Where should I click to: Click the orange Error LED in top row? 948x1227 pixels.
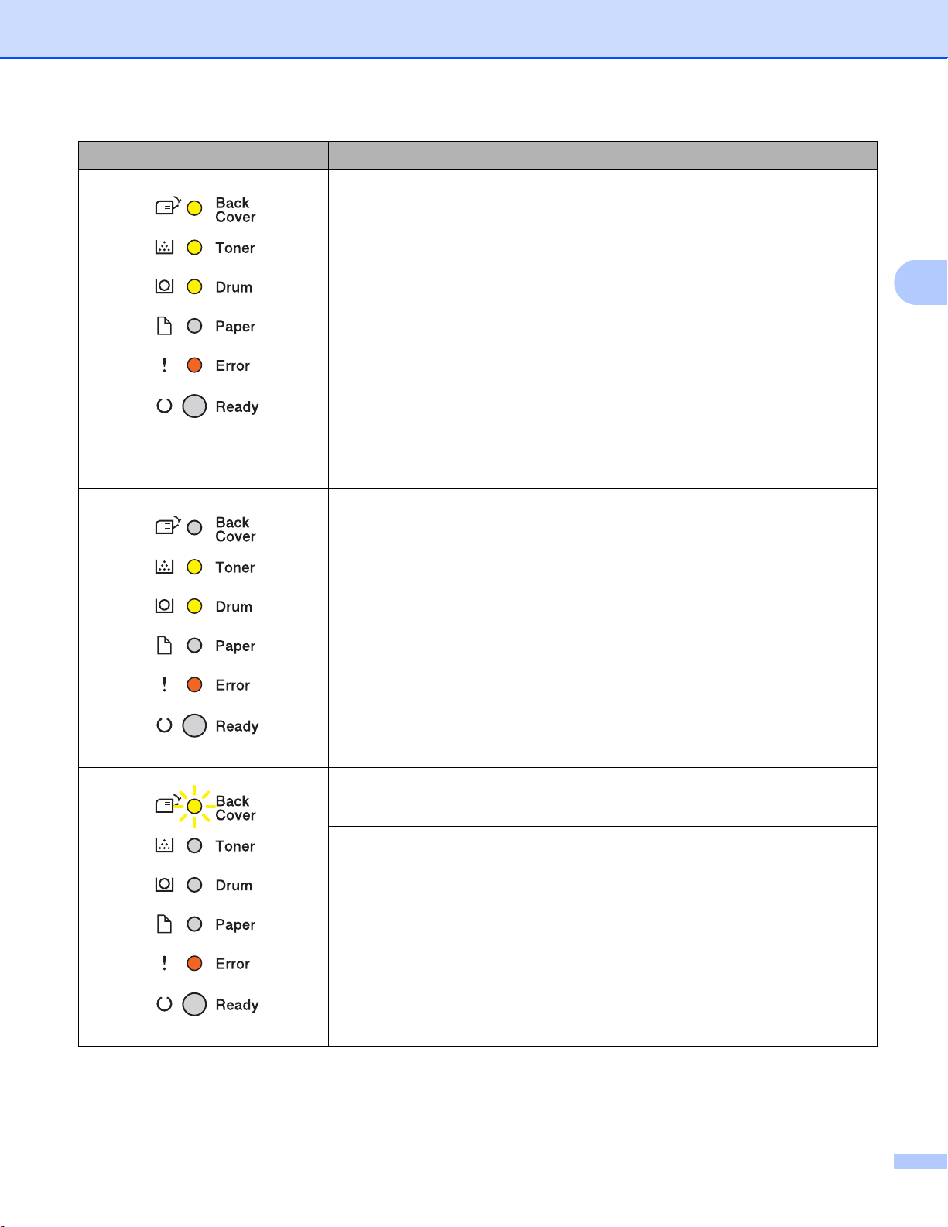click(x=195, y=365)
